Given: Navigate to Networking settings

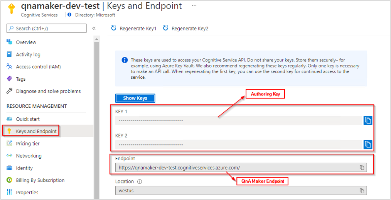Looking at the screenshot, I should click(x=29, y=156).
